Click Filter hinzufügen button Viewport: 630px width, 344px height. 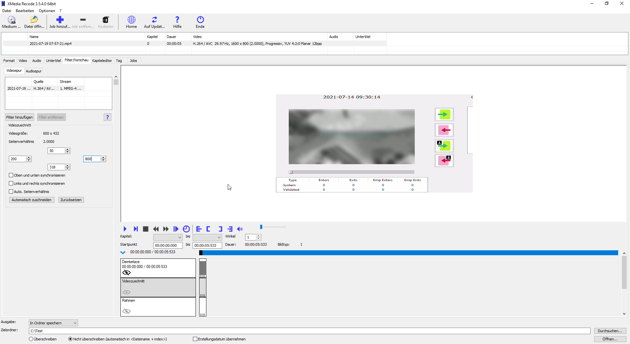(x=20, y=117)
